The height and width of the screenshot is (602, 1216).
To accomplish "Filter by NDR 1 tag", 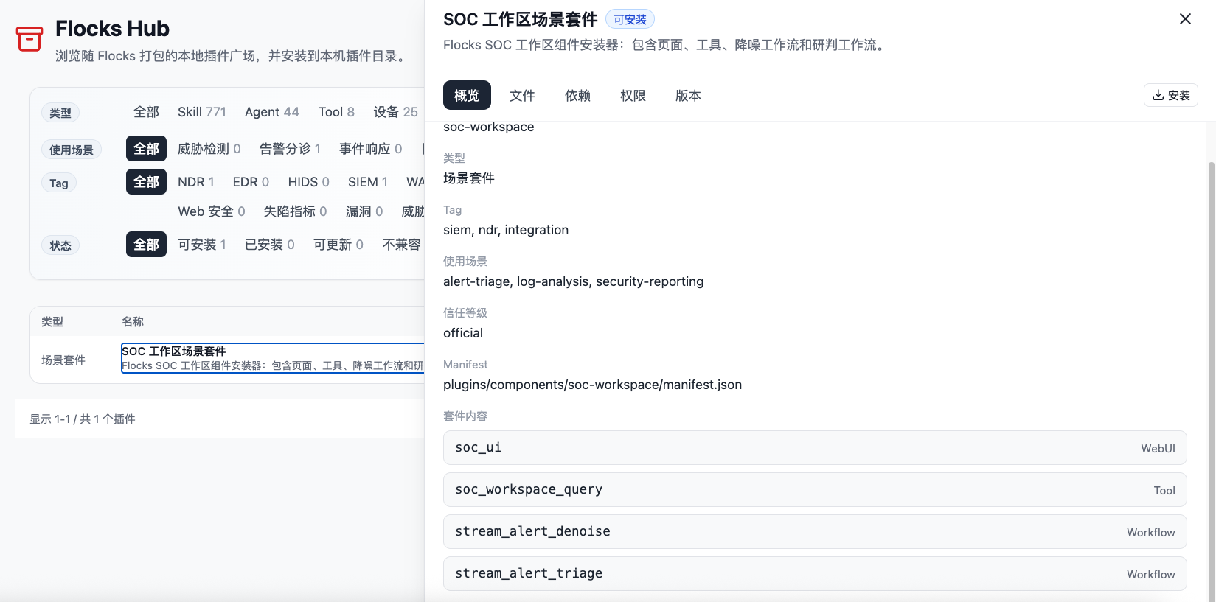I will (195, 182).
